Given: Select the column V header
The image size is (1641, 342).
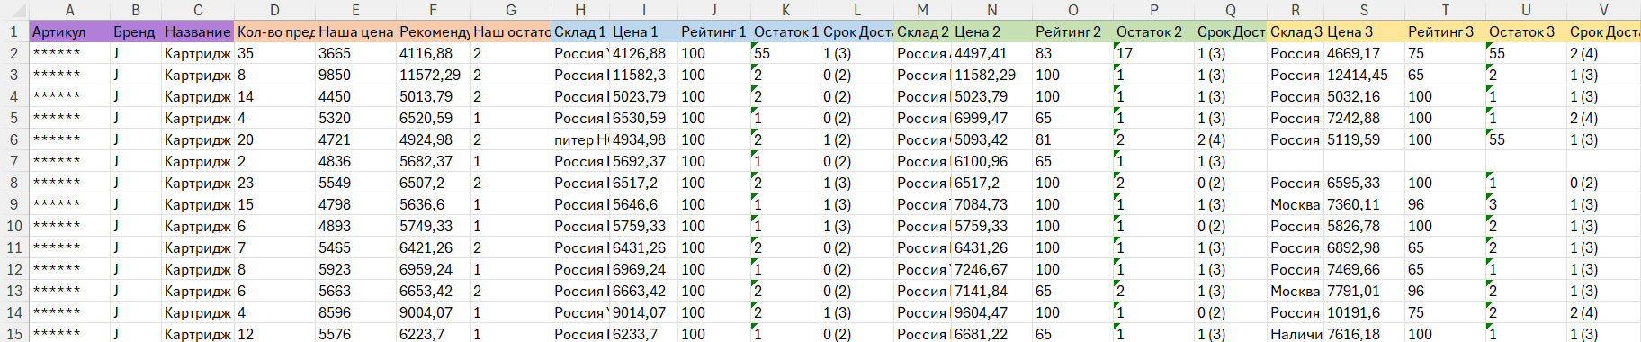Looking at the screenshot, I should pos(1603,10).
